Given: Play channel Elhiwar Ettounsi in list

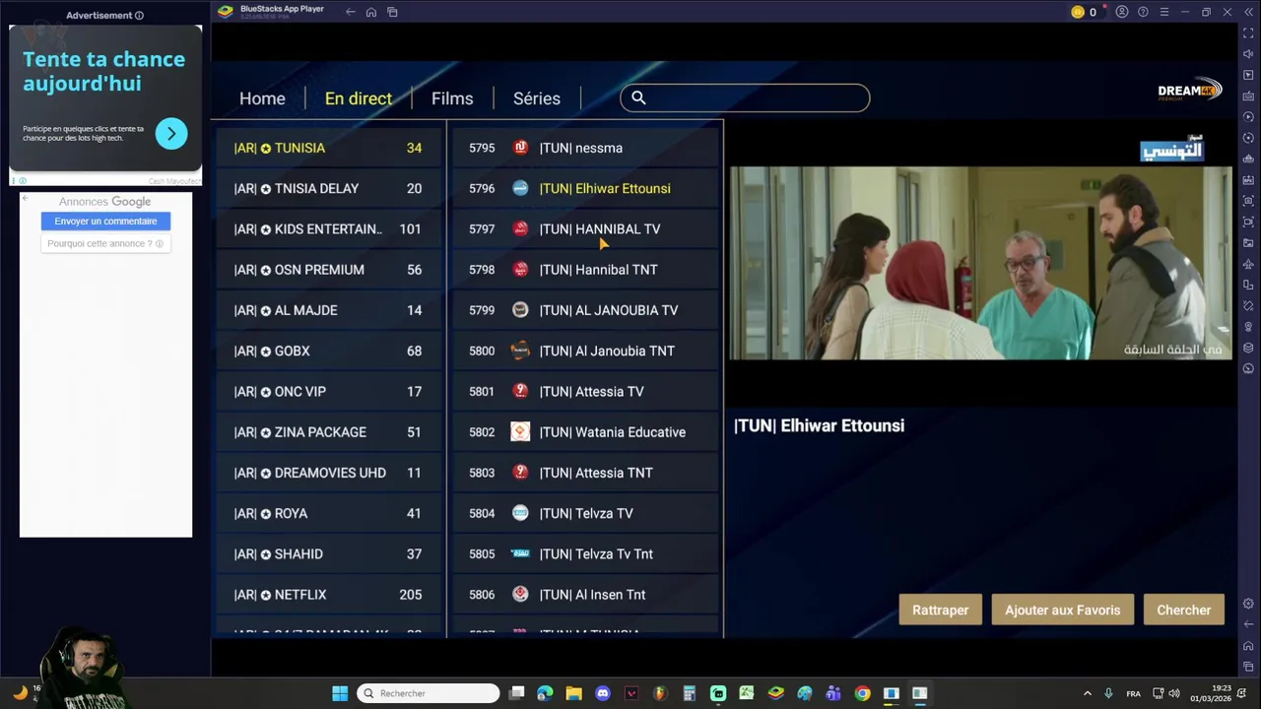Looking at the screenshot, I should point(586,188).
